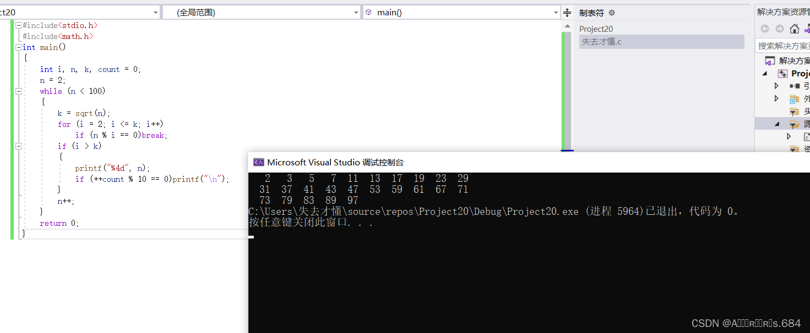810x333 pixels.
Task: Click the 'n++;' code line
Action: 66,201
